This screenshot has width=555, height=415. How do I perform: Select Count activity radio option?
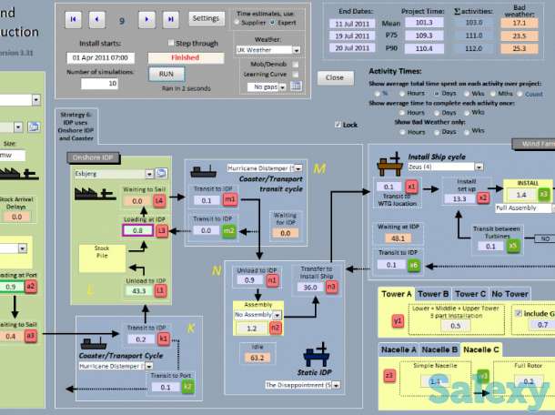pos(520,94)
